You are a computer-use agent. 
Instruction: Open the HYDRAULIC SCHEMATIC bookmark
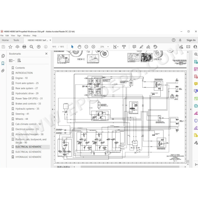pos(28,157)
